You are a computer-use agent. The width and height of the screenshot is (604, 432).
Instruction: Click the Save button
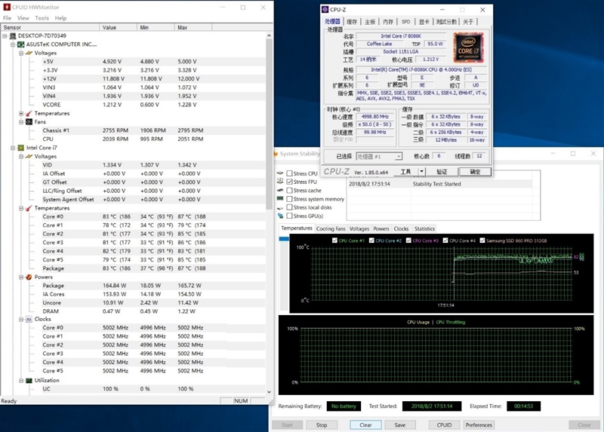point(400,425)
